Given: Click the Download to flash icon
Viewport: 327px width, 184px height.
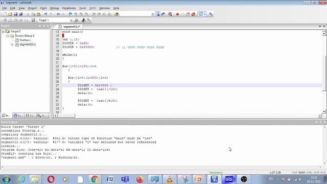Looking at the screenshot, I should click(33, 20).
